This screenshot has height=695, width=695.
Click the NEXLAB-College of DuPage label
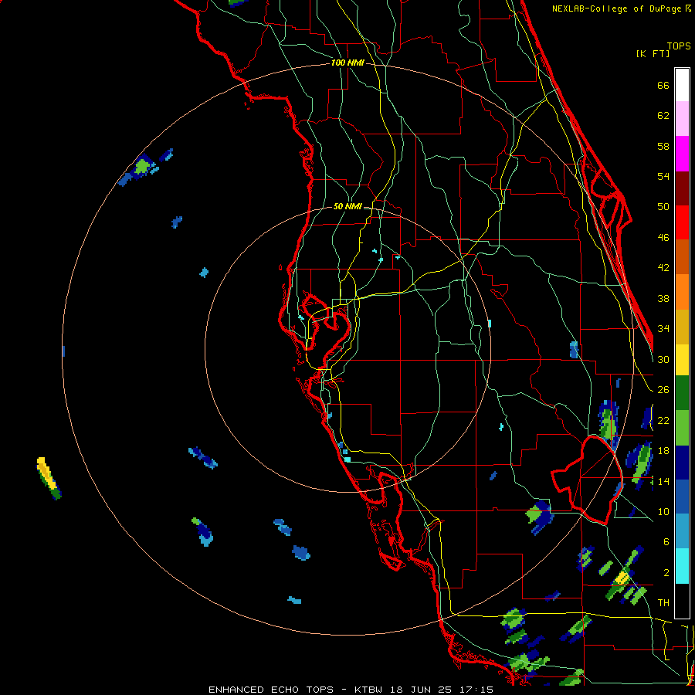tap(617, 8)
